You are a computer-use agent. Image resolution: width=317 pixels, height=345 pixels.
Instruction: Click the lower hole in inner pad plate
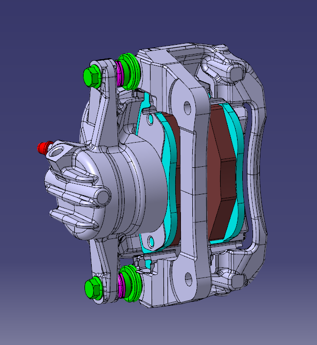[x=152, y=242]
